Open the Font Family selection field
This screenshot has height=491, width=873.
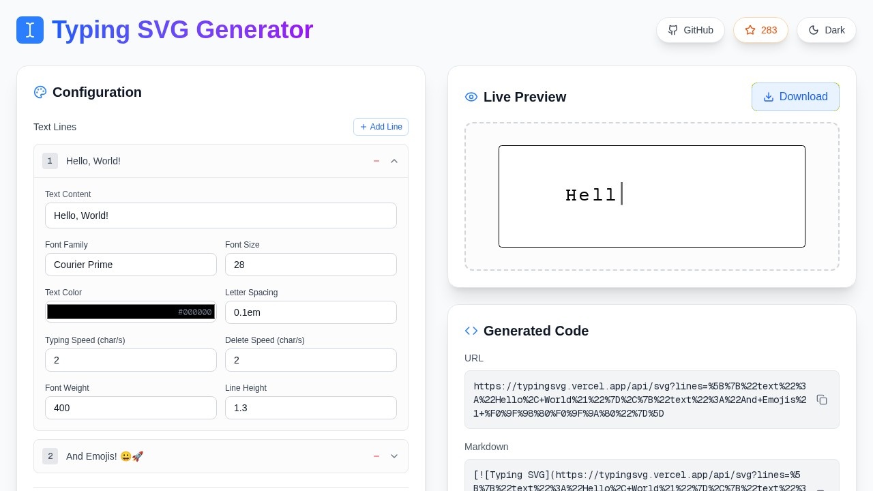click(x=131, y=265)
